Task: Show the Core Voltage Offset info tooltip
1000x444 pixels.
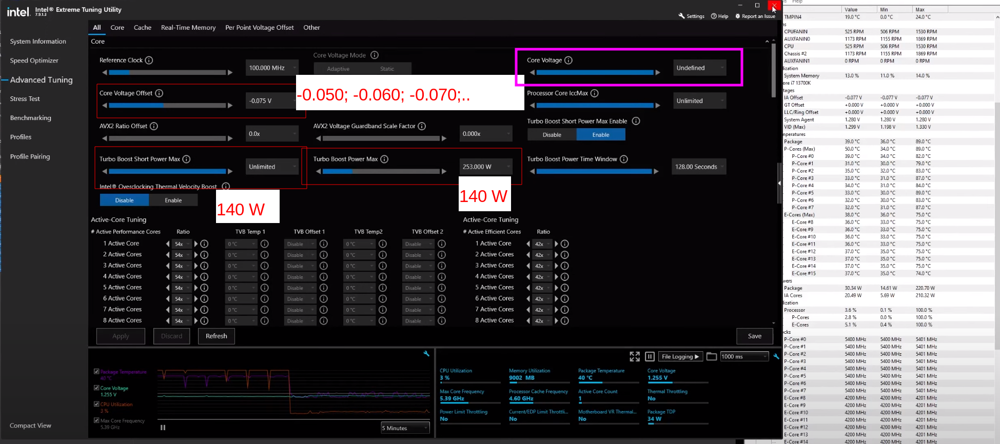Action: point(159,93)
